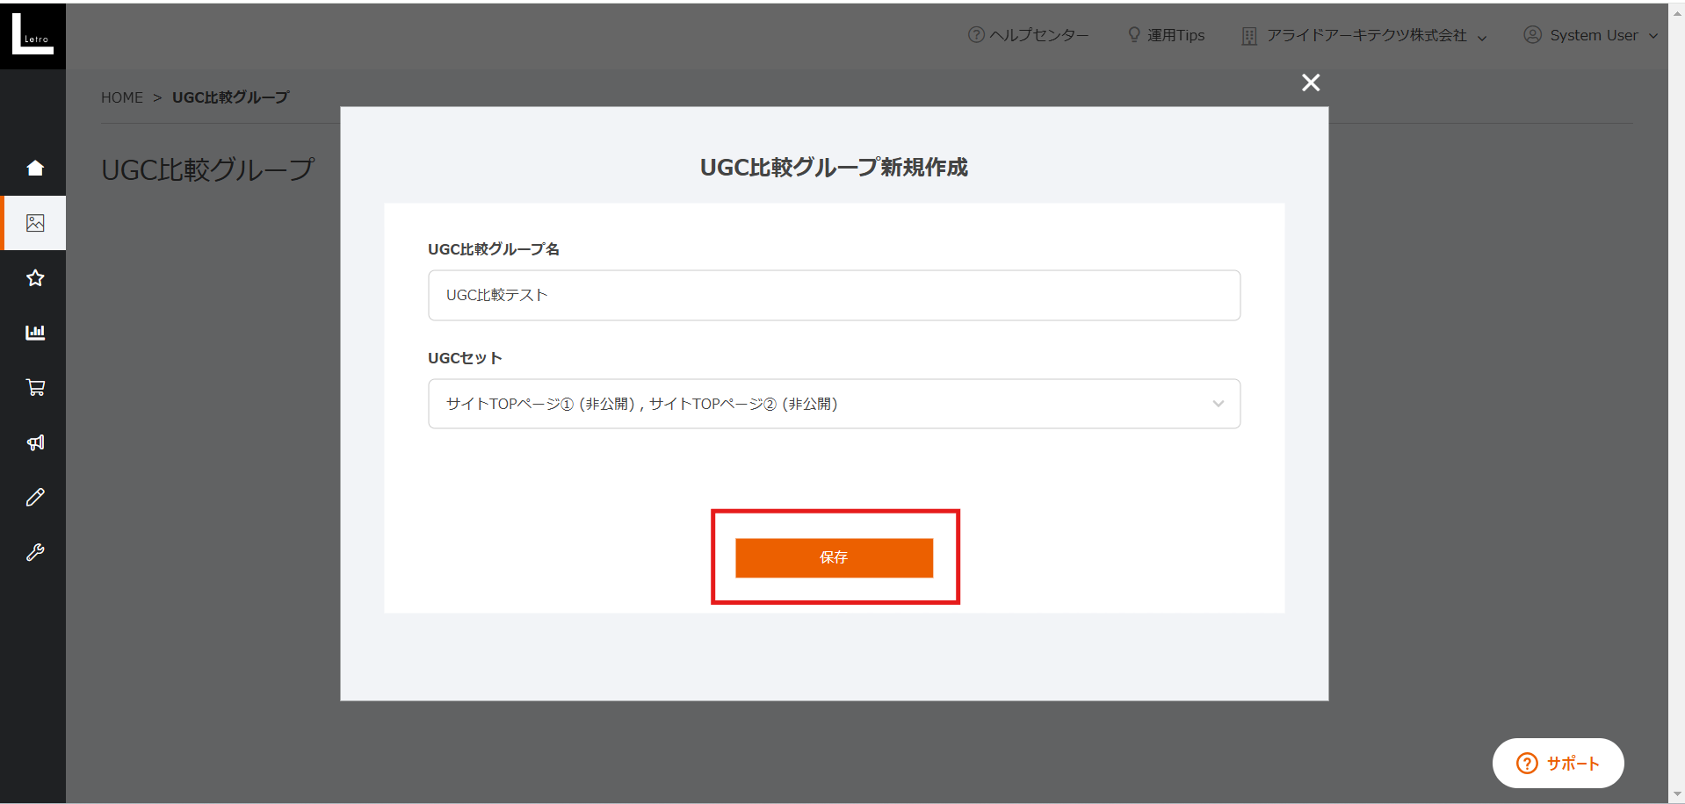Select the UGC image library icon
The height and width of the screenshot is (804, 1685).
pyautogui.click(x=34, y=223)
